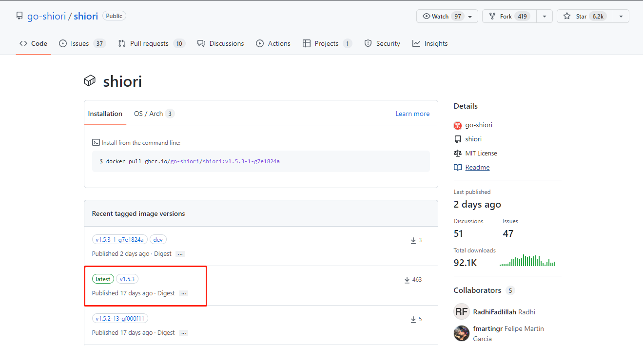Viewport: 643px width, 346px height.
Task: Open the Discussions tab
Action: [x=220, y=43]
